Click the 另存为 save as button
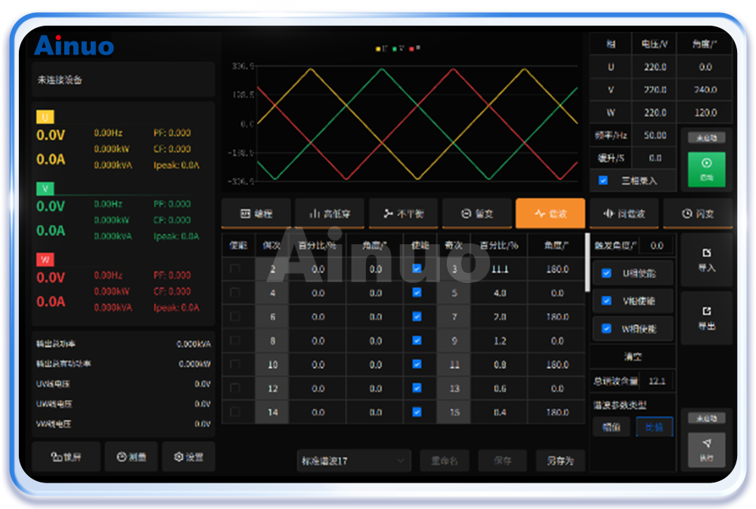756x509 pixels. (560, 461)
